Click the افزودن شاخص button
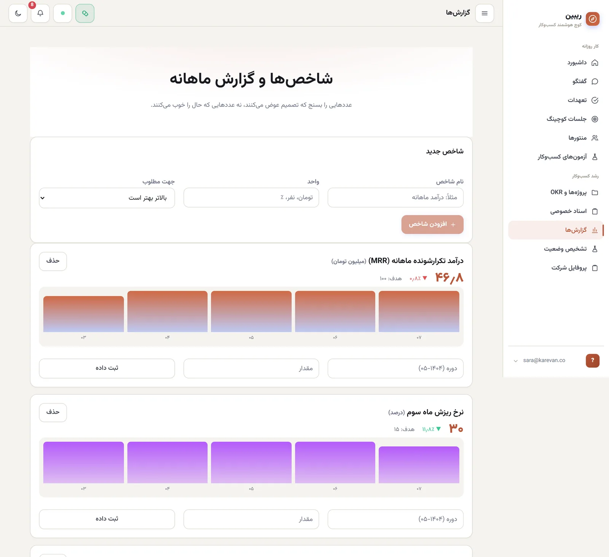The width and height of the screenshot is (609, 557). pyautogui.click(x=432, y=224)
